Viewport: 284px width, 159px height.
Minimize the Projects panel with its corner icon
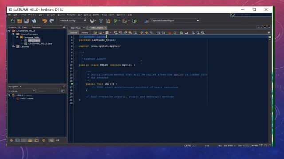coord(64,27)
